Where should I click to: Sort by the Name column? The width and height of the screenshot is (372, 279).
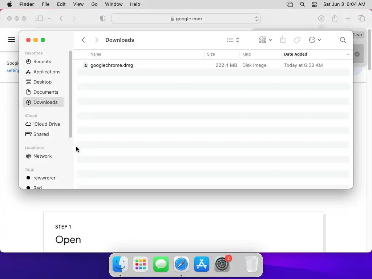pos(96,54)
